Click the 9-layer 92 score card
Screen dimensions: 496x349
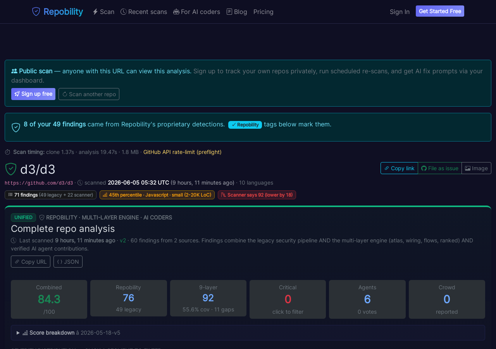208,298
